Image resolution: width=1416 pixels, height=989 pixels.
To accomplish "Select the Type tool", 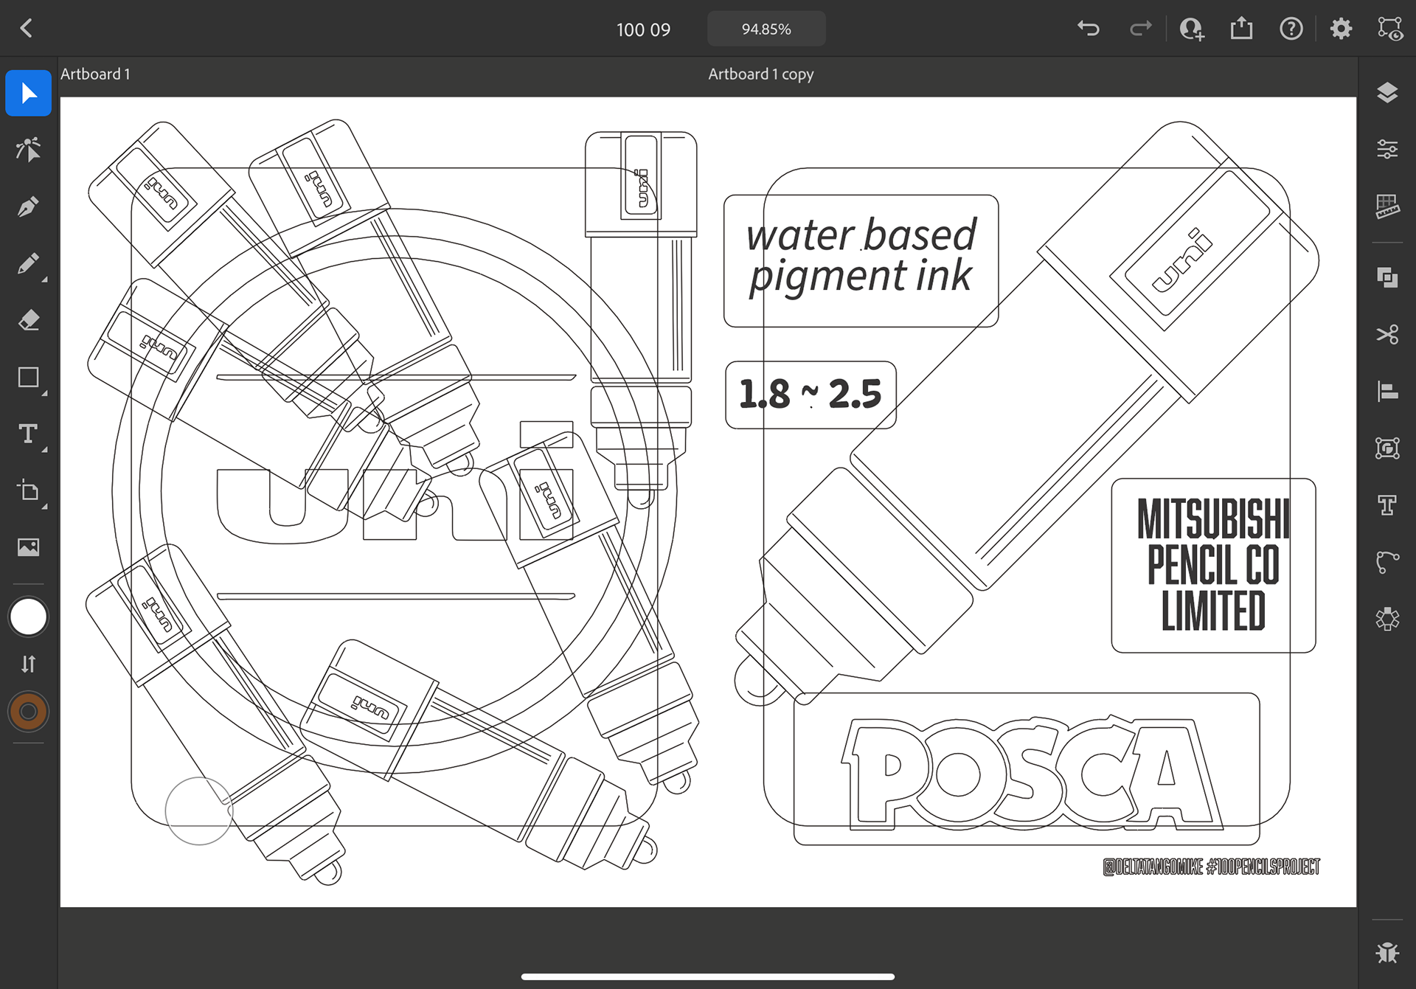I will [x=28, y=434].
